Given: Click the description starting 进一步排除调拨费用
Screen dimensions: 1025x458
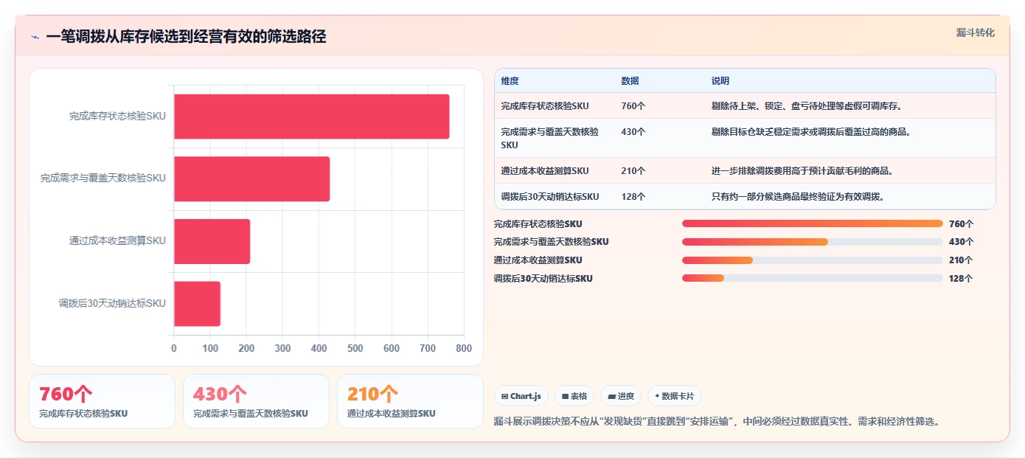Looking at the screenshot, I should coord(802,171).
